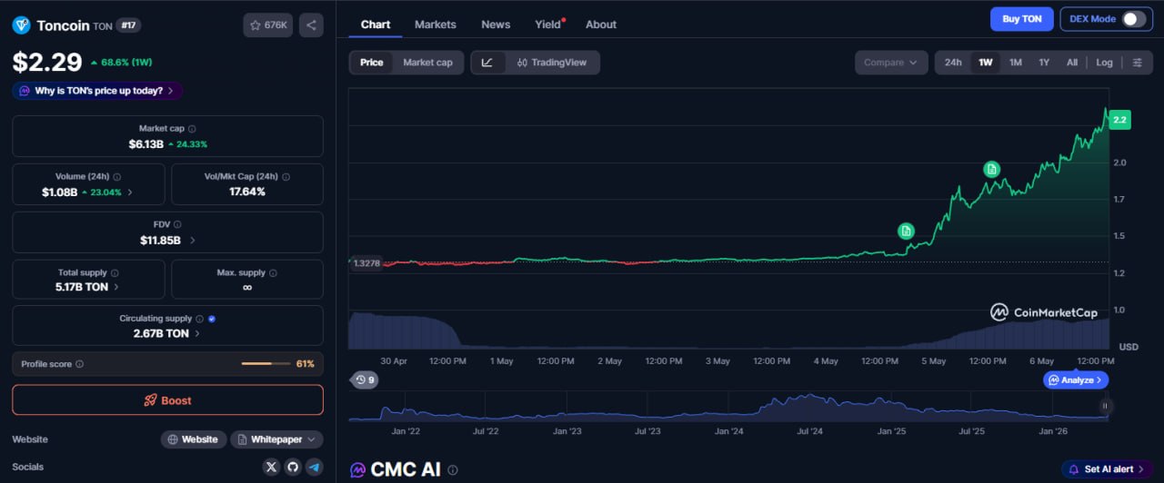This screenshot has height=483, width=1164.
Task: Click the Profile score progress bar
Action: point(266,364)
